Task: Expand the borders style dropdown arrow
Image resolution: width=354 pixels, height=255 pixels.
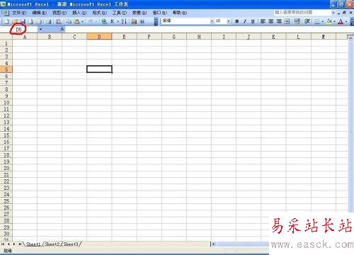Action: click(323, 21)
